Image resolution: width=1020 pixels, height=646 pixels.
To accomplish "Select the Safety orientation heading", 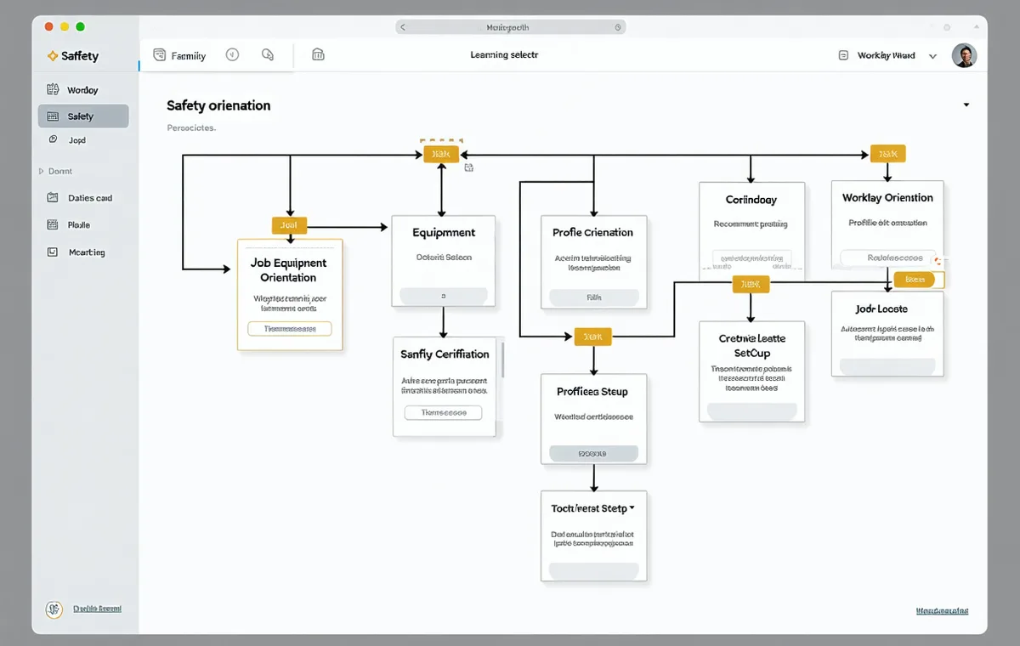I will [x=218, y=105].
